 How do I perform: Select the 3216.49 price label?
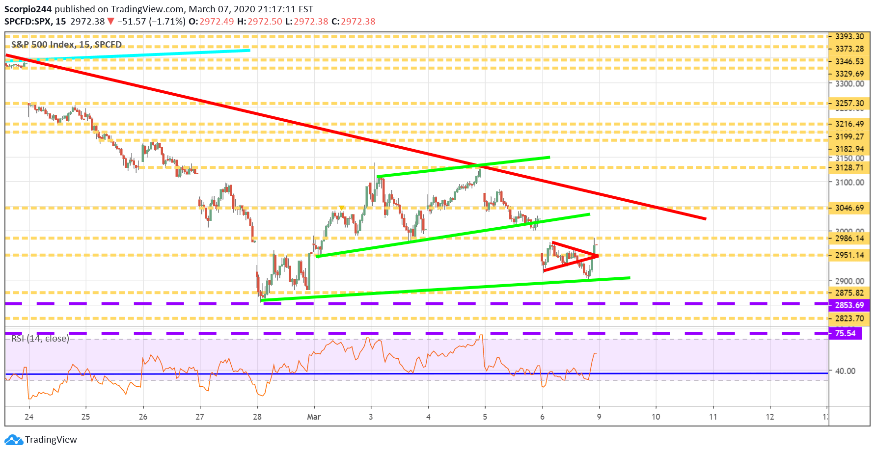pyautogui.click(x=849, y=124)
